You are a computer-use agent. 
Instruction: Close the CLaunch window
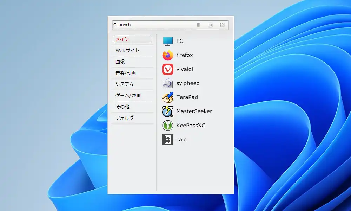pos(222,25)
